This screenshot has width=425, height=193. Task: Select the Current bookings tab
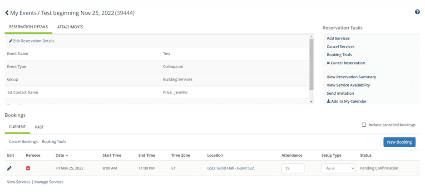coord(17,127)
